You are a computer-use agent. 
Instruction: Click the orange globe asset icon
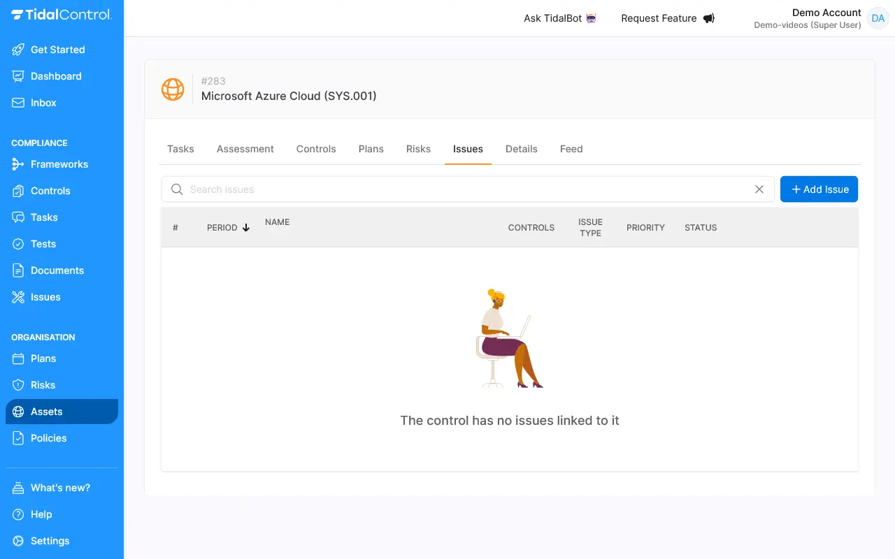(x=173, y=89)
